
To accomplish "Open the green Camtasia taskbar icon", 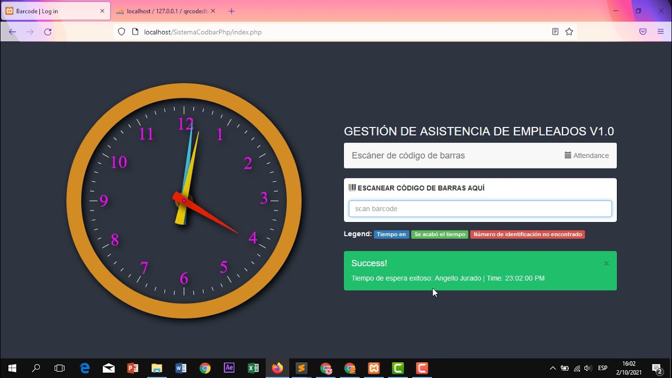I will [398, 368].
